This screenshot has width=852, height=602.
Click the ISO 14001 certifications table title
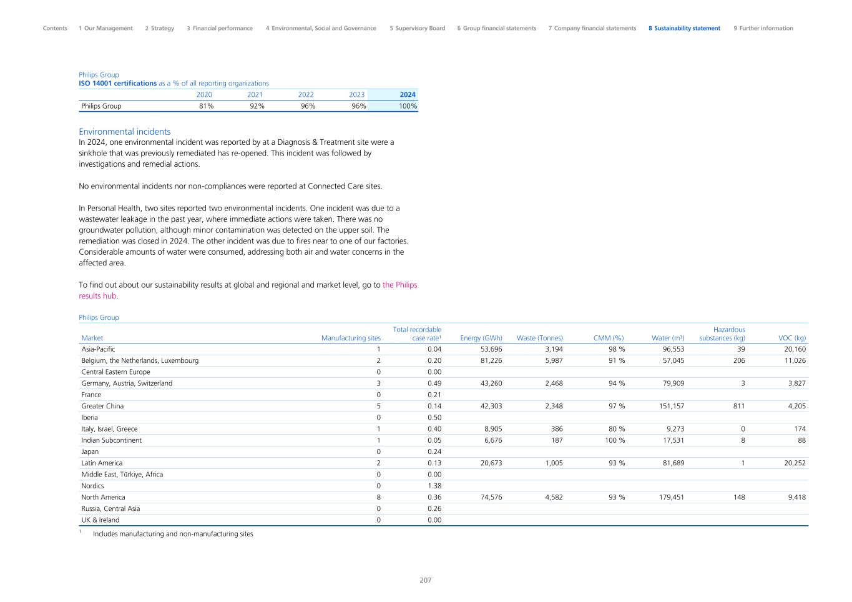click(174, 83)
